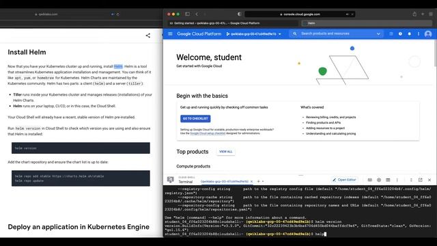The width and height of the screenshot is (437, 246).
Task: Click the Web Preview icon in Cloud Shell toolbar
Action: (x=388, y=180)
